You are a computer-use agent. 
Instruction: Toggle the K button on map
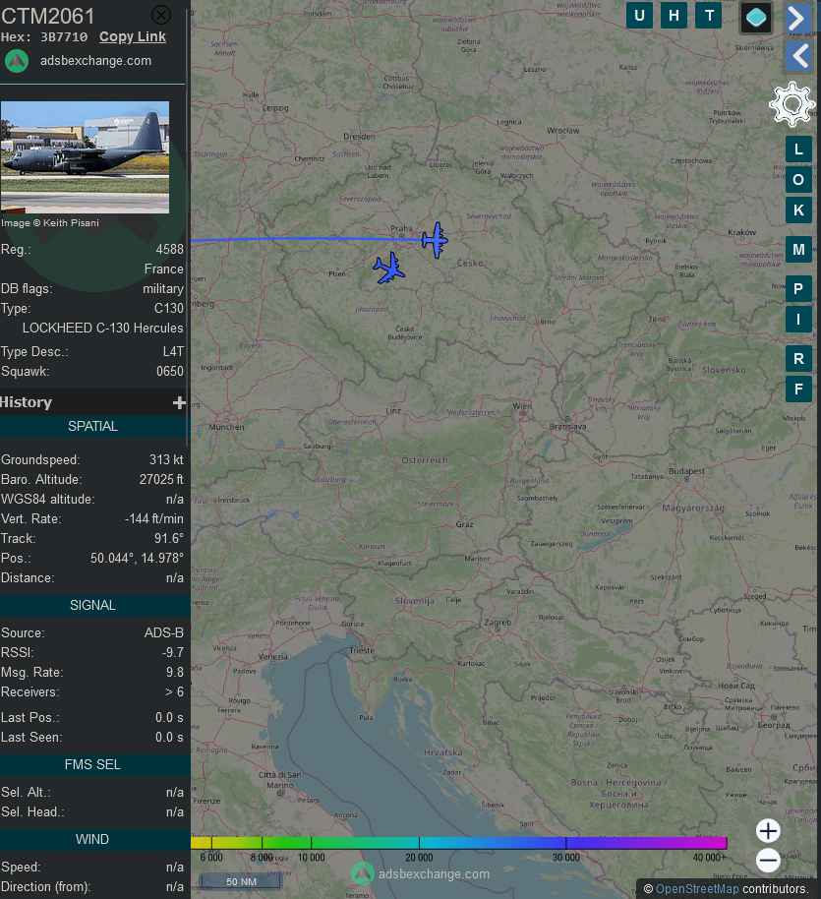[x=798, y=210]
